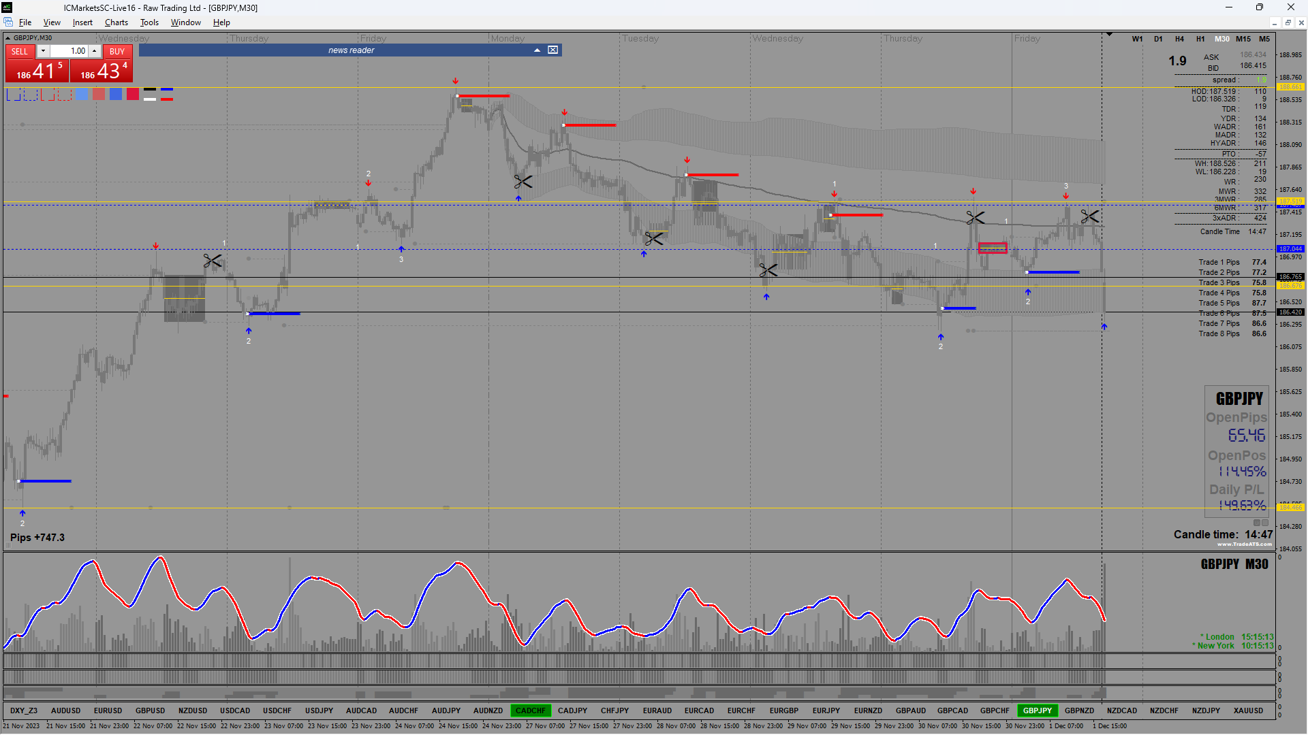Viewport: 1308px width, 735px height.
Task: Pick the light blue filled color swatch
Action: tap(82, 94)
